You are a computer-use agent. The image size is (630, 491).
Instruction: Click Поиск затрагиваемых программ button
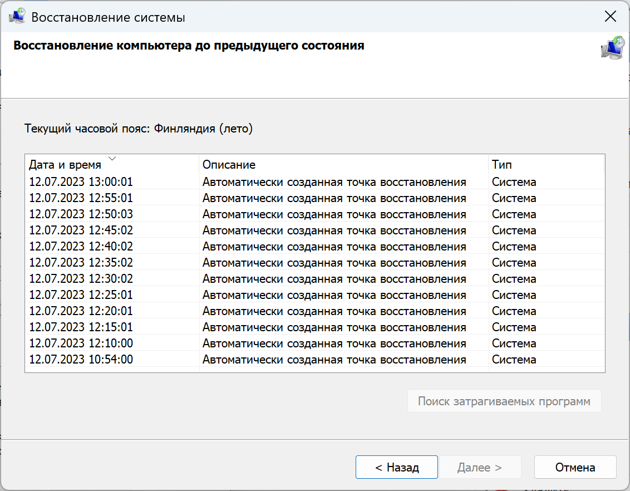[x=504, y=401]
